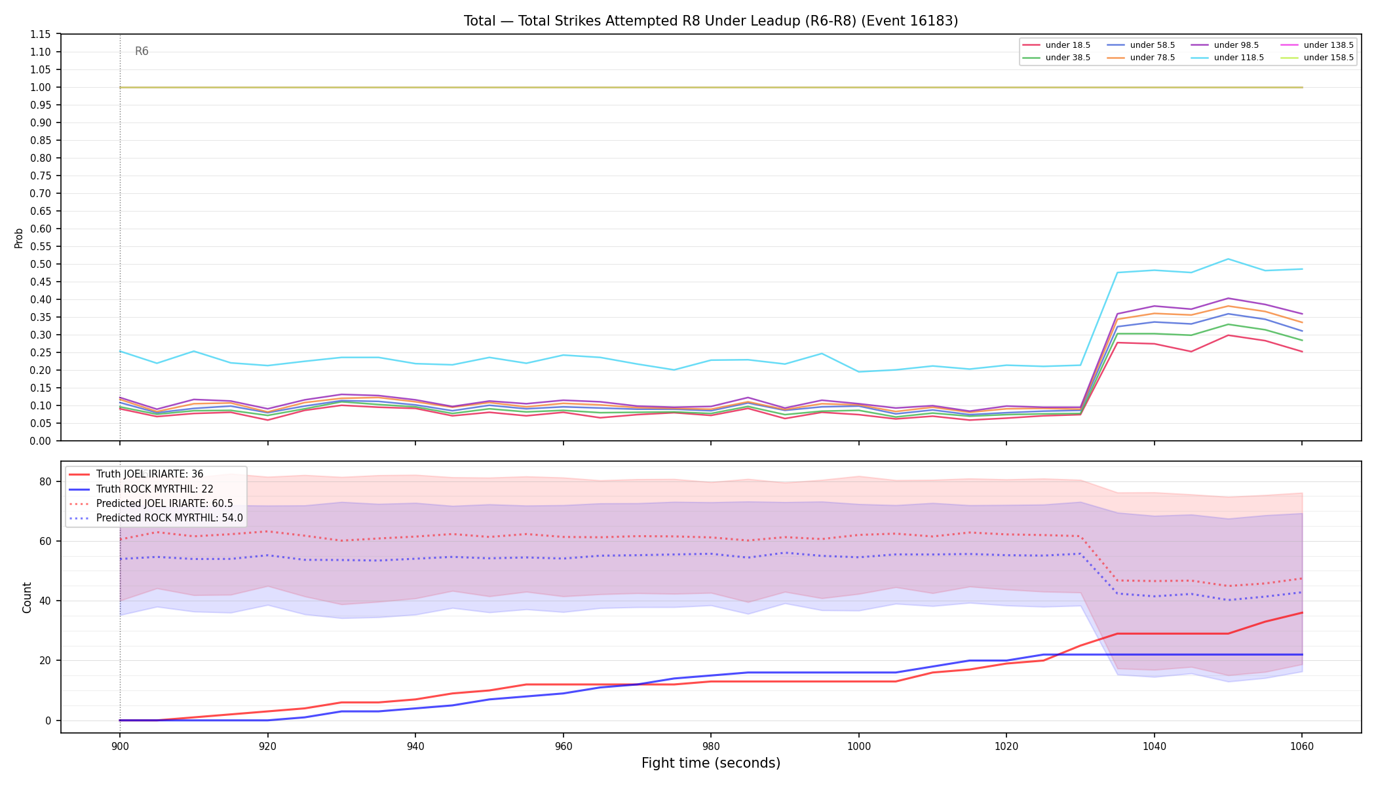Viewport: 1376px width, 786px height.
Task: Select 'under 58.5' legend entry
Action: tap(1141, 45)
